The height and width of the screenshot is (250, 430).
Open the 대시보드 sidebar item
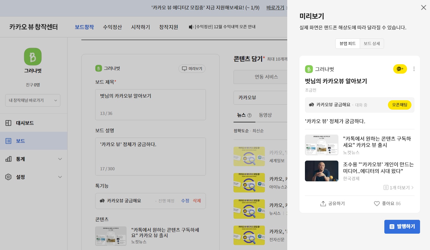click(x=33, y=123)
